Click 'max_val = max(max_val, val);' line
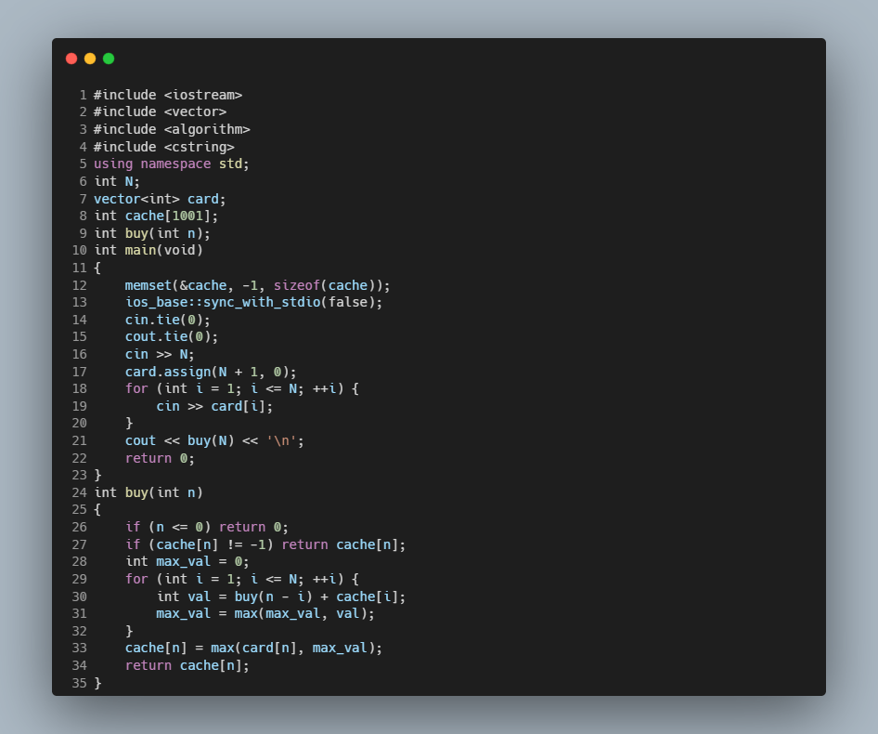 pos(265,613)
